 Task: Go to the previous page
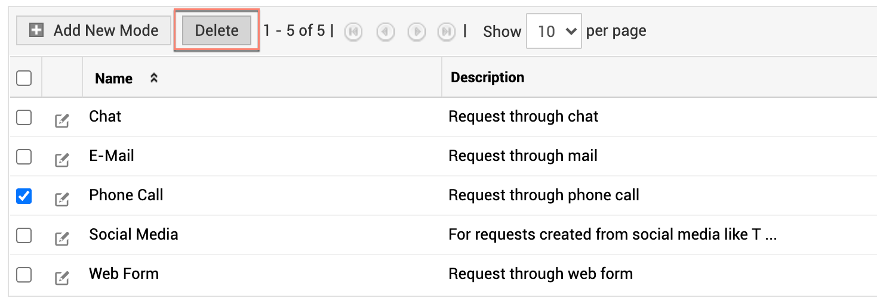[385, 32]
